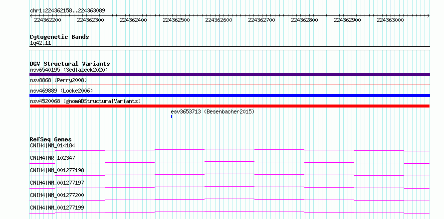Open variant esv3653713 (Besenbacher2015) label

click(213, 111)
